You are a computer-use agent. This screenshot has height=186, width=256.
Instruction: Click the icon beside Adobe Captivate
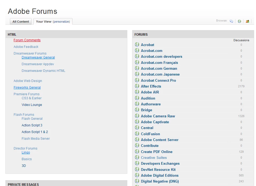pyautogui.click(x=137, y=122)
